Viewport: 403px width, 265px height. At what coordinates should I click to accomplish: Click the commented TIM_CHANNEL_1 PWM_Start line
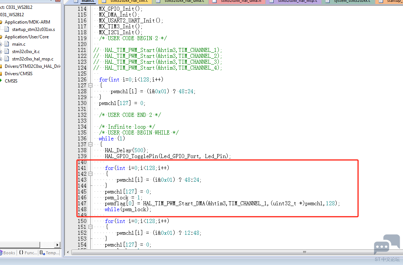point(158,50)
